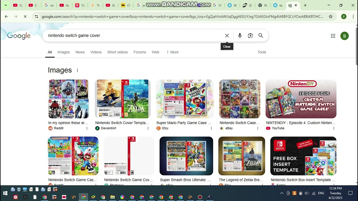This screenshot has height=201, width=358.
Task: Switch the ENG input language
Action: click(321, 193)
